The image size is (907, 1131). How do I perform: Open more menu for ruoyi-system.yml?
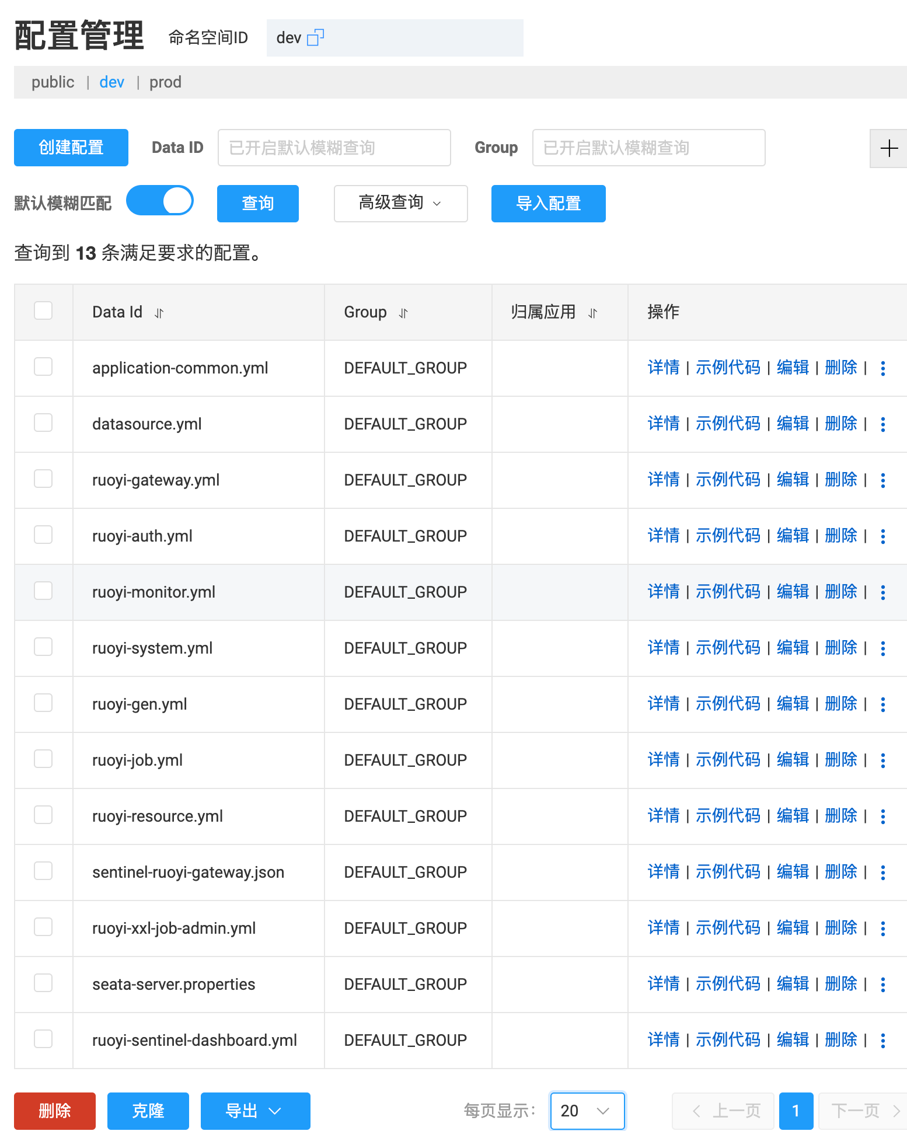point(883,648)
